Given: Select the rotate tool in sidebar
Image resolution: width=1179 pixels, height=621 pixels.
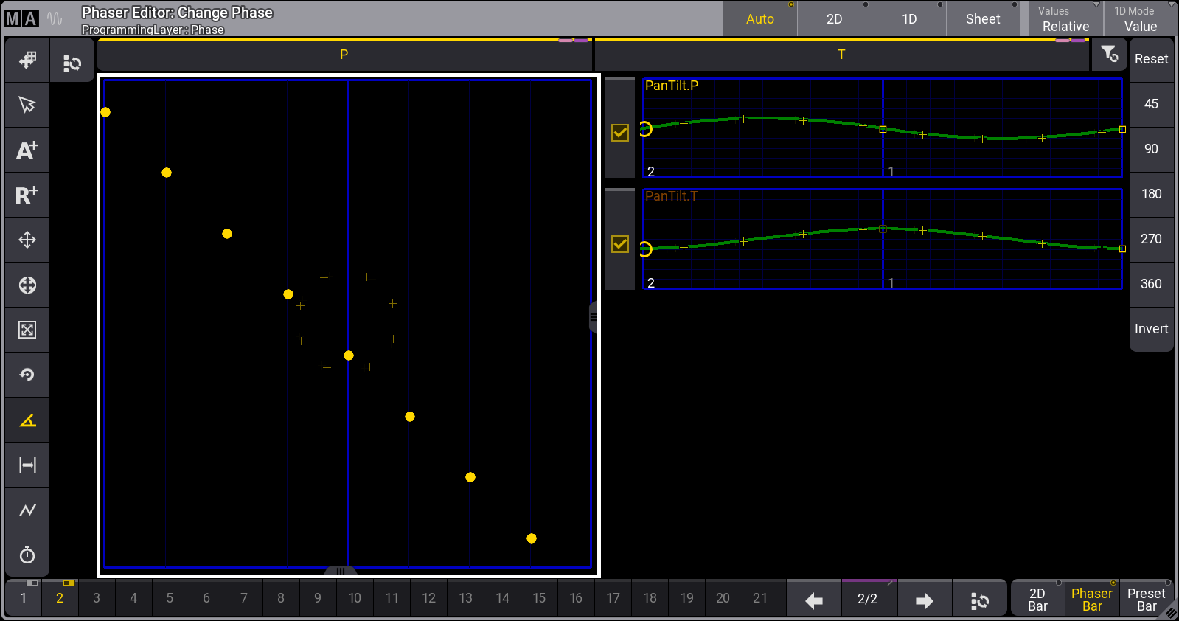Looking at the screenshot, I should point(27,375).
